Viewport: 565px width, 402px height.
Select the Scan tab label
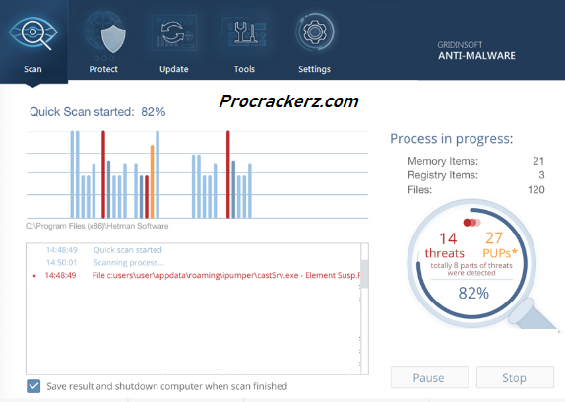coord(32,69)
